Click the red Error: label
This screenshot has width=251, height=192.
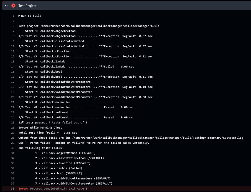pos(23,189)
